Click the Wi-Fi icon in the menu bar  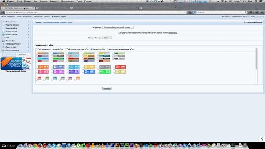222,1
